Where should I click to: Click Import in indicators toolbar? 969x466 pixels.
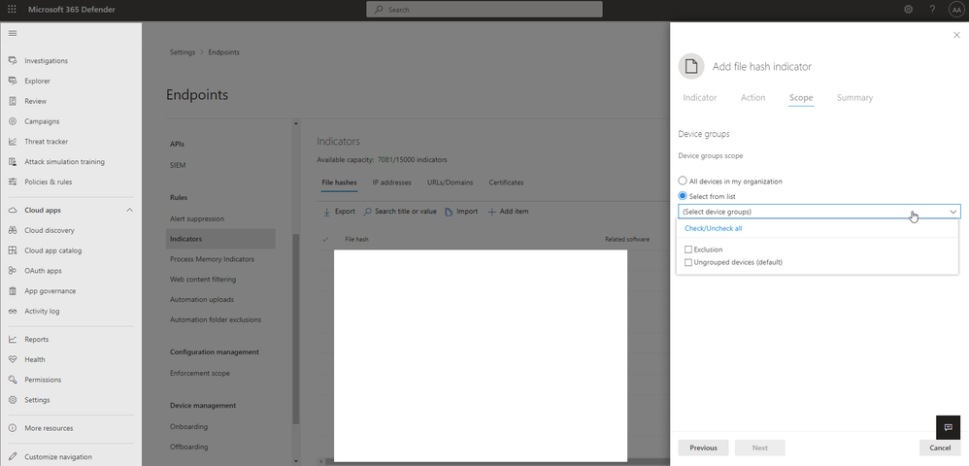point(461,212)
